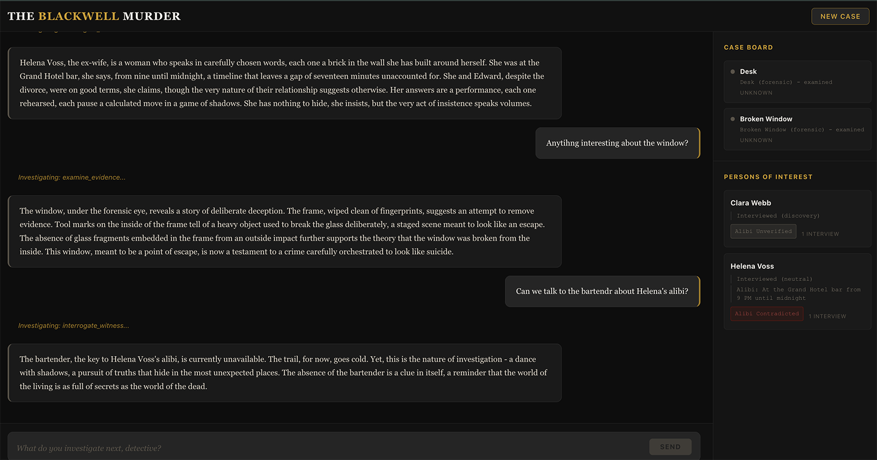Click the PERSONS OF INTEREST heading
This screenshot has height=460, width=877.
pyautogui.click(x=768, y=177)
